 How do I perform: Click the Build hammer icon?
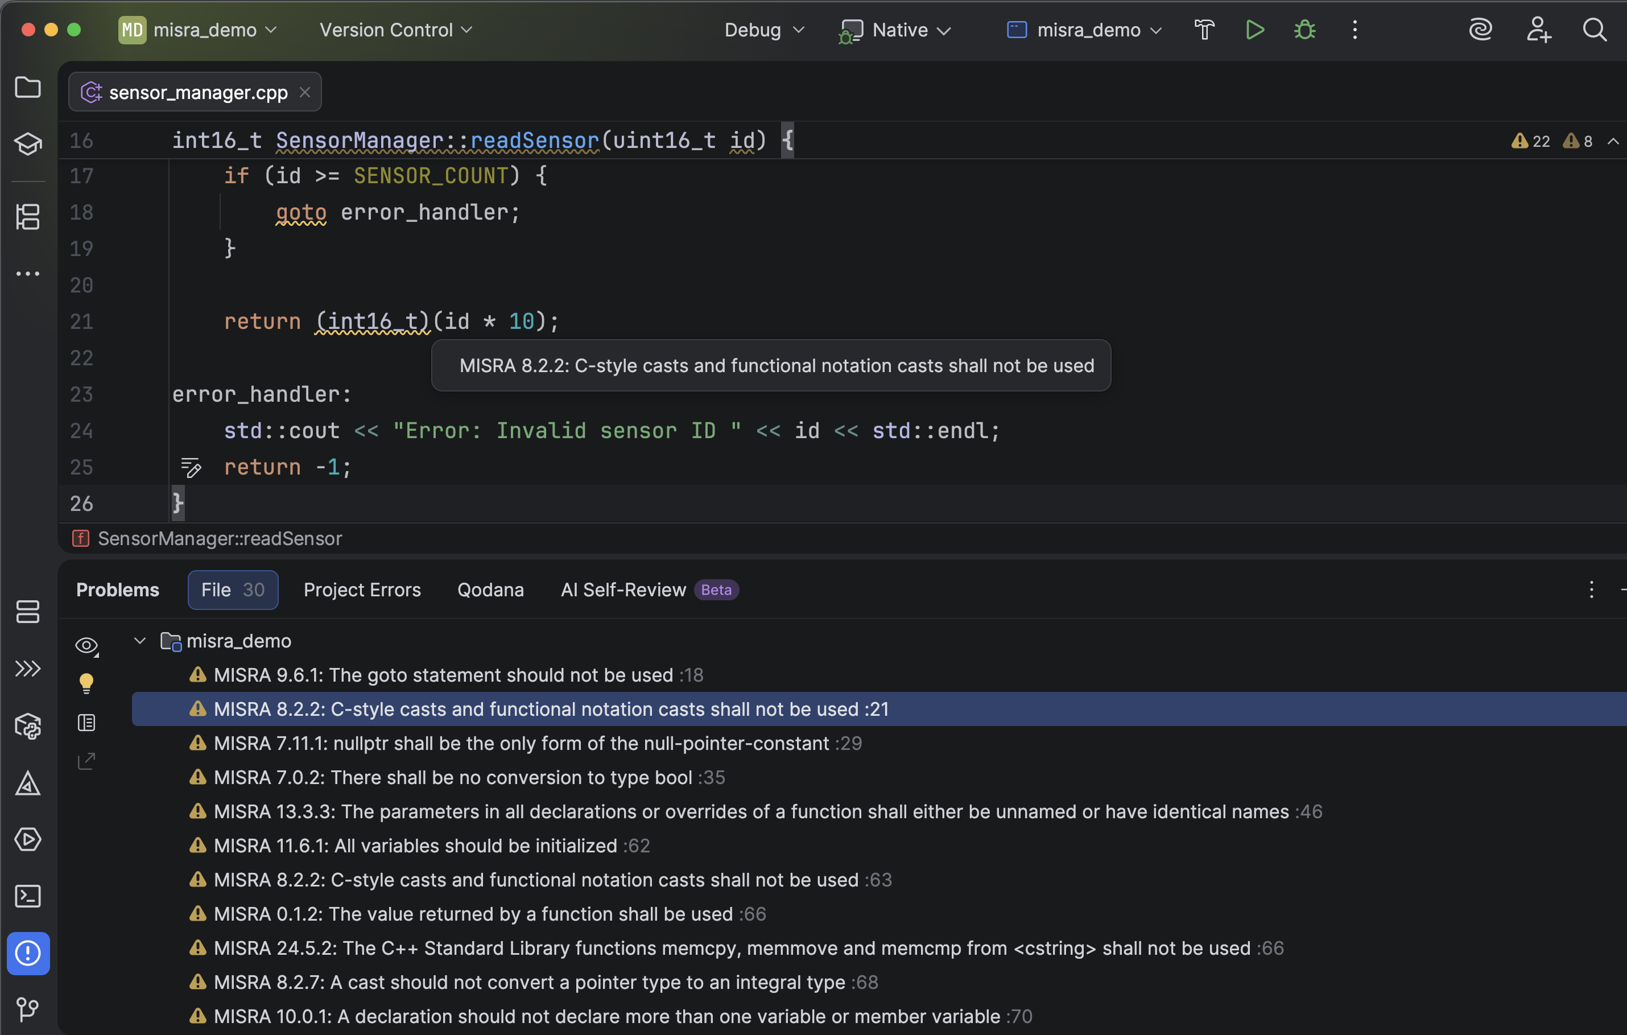tap(1204, 30)
